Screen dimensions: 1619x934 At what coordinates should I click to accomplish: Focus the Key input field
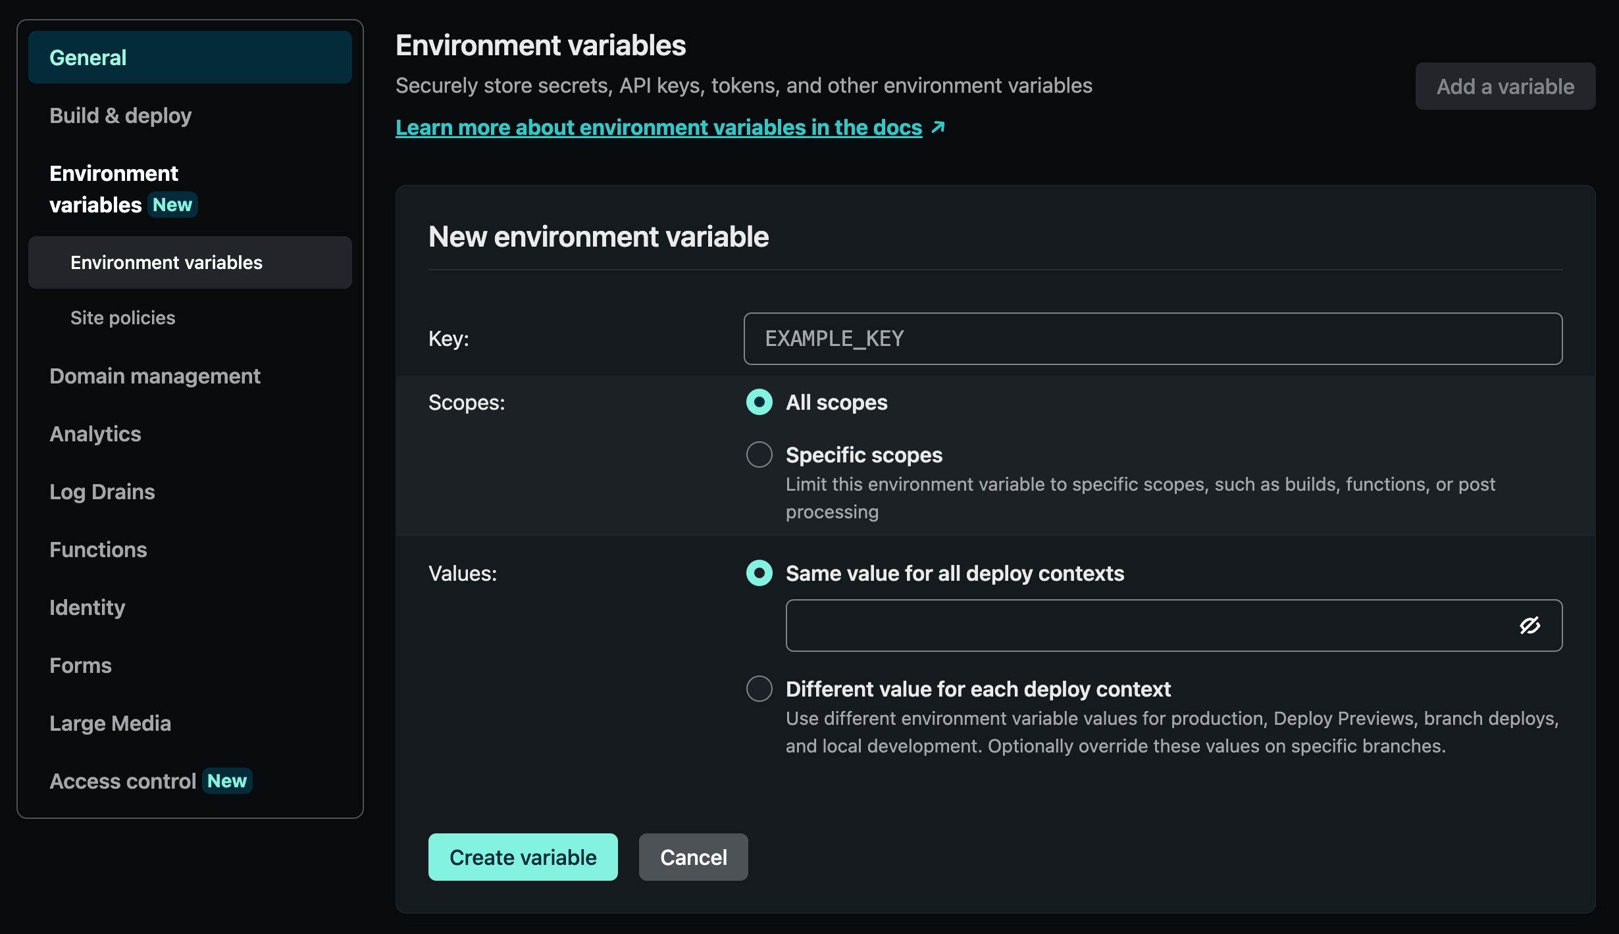click(1152, 339)
